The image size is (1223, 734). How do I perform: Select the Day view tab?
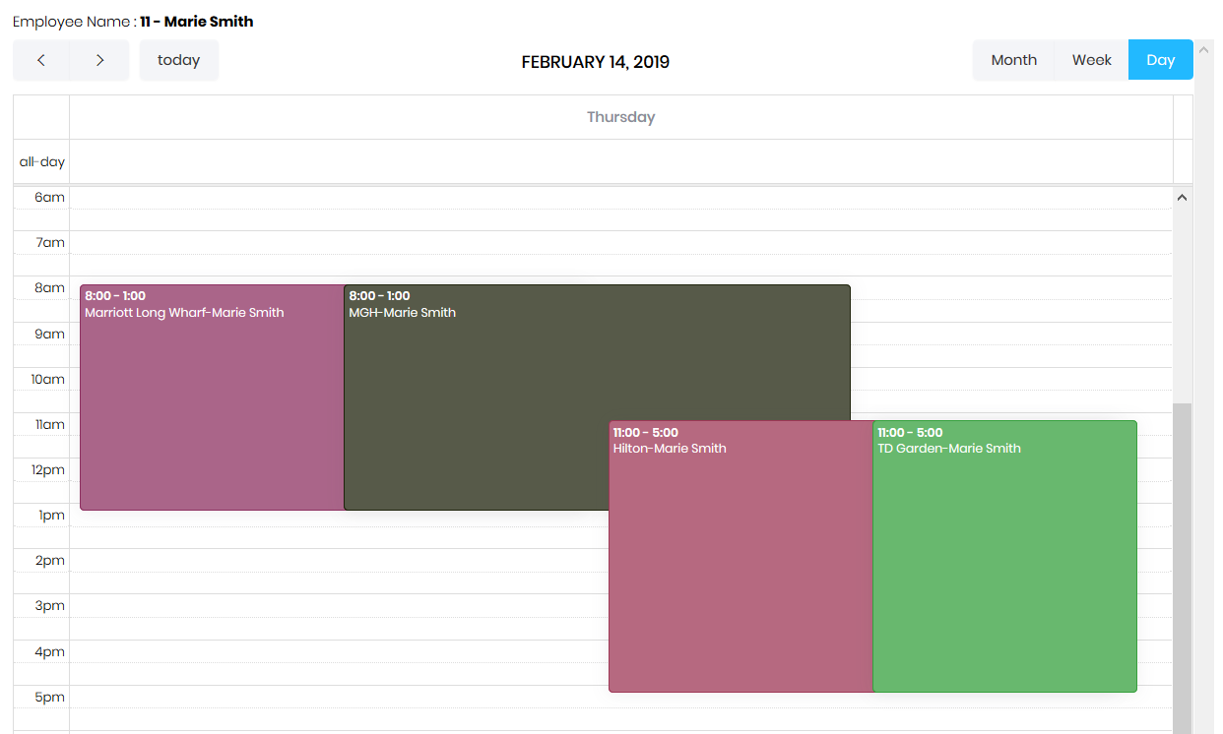point(1160,60)
